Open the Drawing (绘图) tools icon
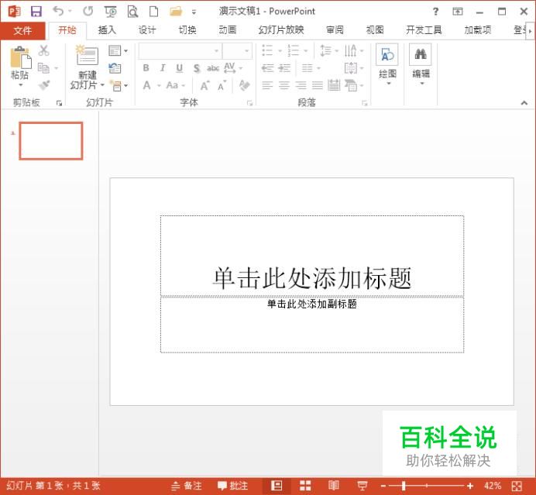 (x=387, y=56)
